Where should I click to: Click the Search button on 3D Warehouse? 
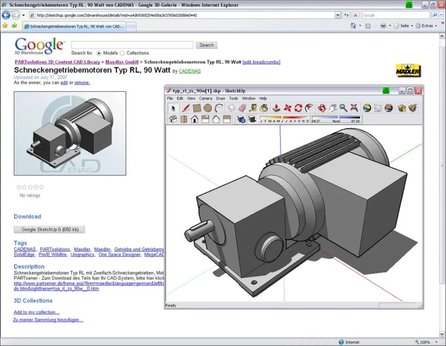(x=207, y=45)
